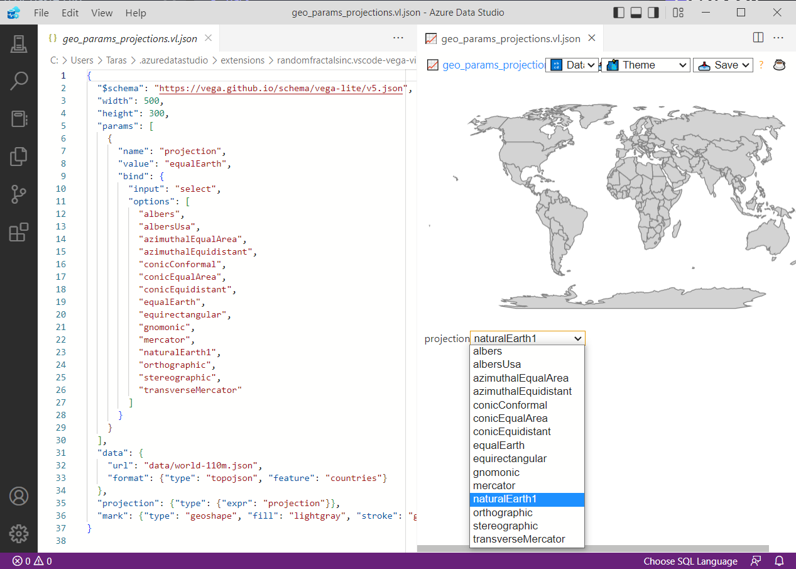796x569 pixels.
Task: Select orthographic from the projection list
Action: click(x=503, y=512)
